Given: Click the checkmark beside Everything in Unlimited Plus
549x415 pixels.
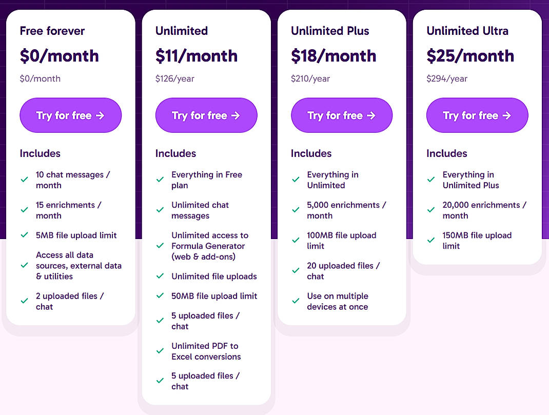Looking at the screenshot, I should (x=430, y=180).
